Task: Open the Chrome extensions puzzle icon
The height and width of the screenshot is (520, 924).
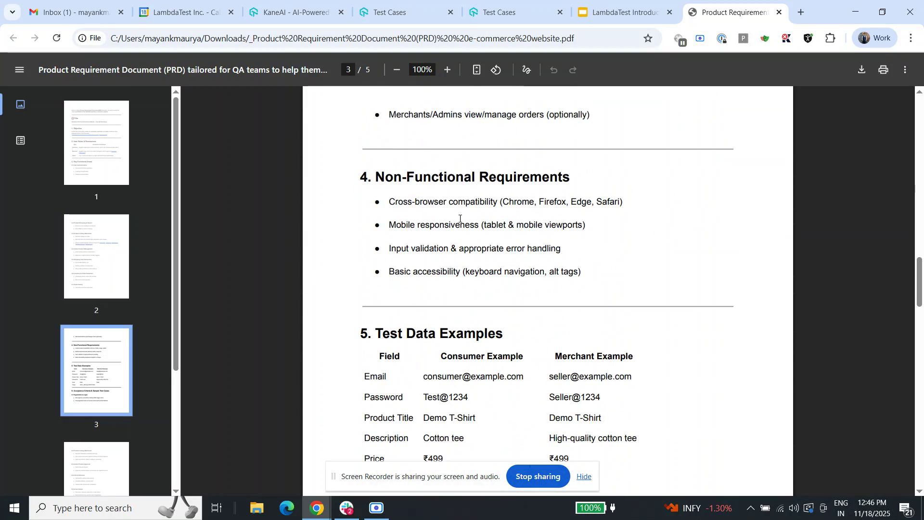Action: pyautogui.click(x=831, y=38)
